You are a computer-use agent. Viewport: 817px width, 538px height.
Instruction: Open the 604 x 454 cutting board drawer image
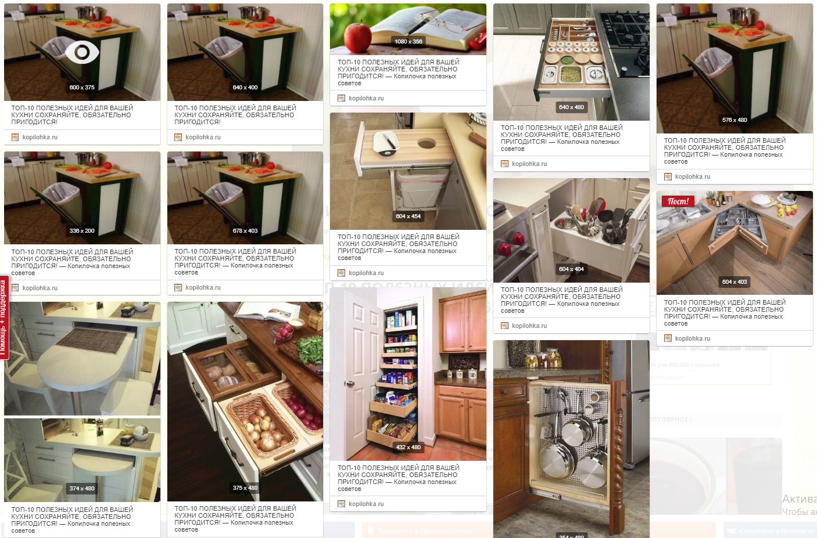[408, 171]
